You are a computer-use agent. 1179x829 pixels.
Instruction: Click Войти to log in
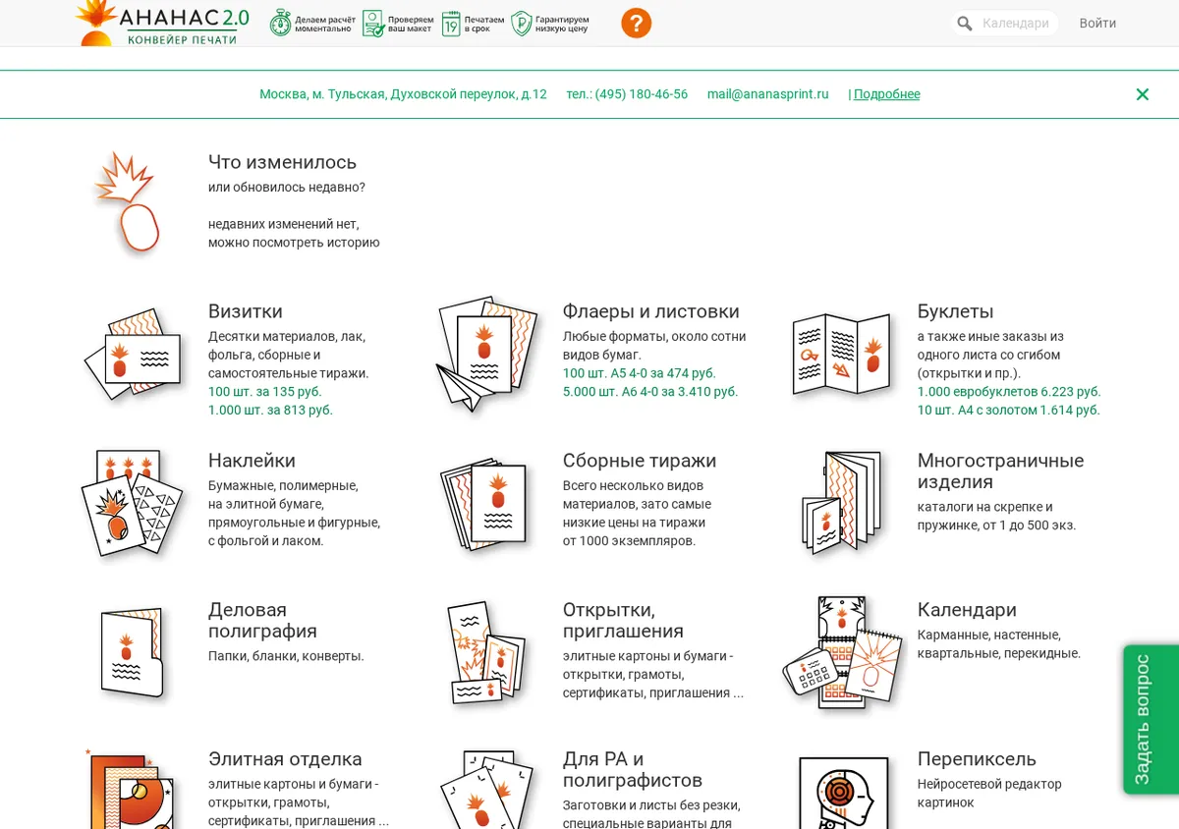coord(1097,23)
